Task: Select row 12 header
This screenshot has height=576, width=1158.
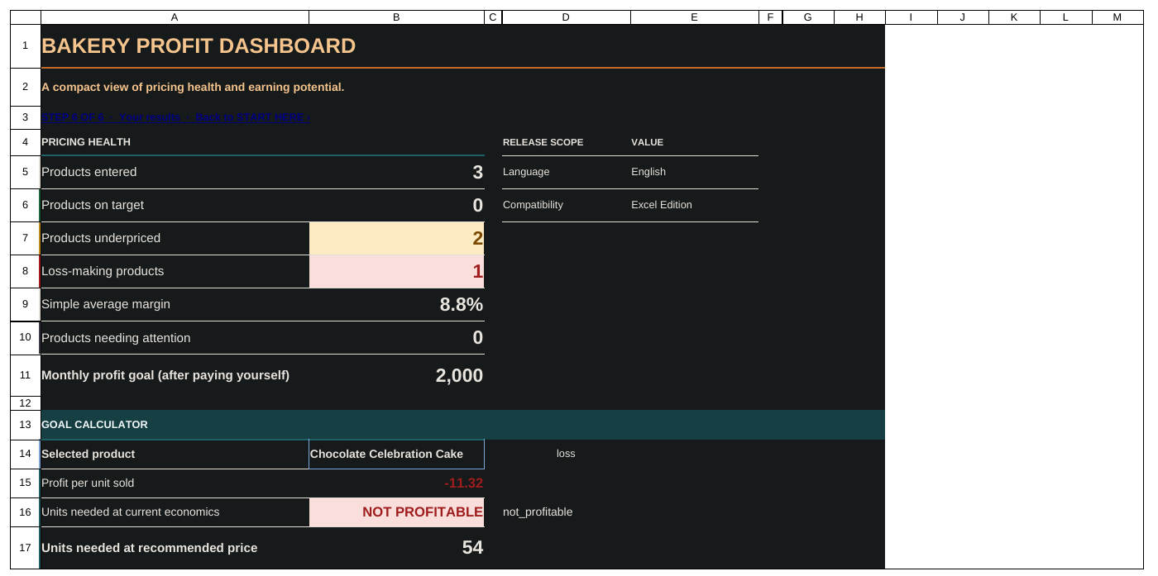Action: (25, 403)
